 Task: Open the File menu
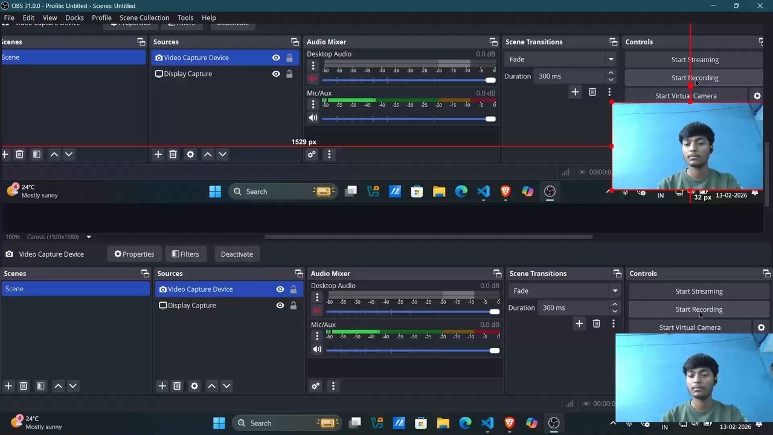pos(9,18)
